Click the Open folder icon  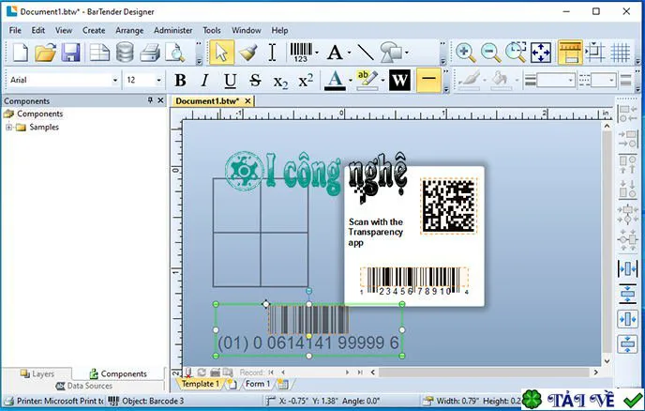45,53
